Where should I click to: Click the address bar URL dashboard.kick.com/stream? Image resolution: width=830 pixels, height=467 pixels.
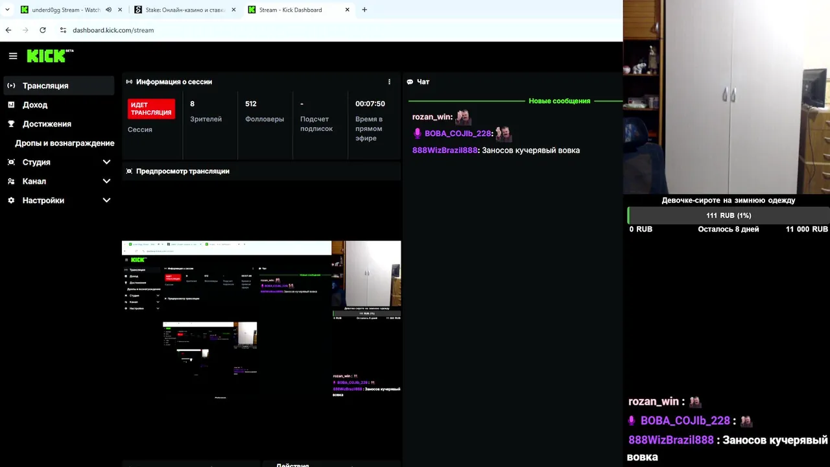(x=113, y=30)
